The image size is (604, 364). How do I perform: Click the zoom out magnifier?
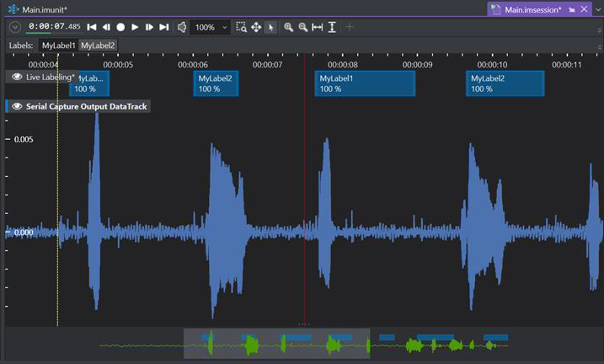[303, 27]
